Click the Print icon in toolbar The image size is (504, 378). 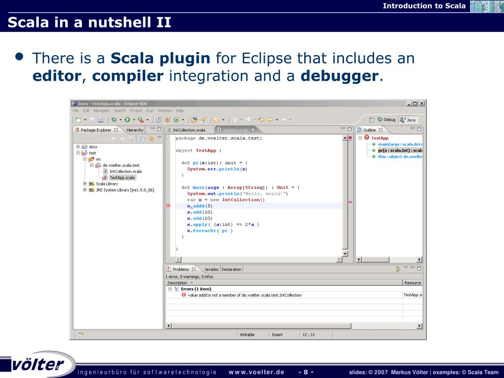click(101, 120)
